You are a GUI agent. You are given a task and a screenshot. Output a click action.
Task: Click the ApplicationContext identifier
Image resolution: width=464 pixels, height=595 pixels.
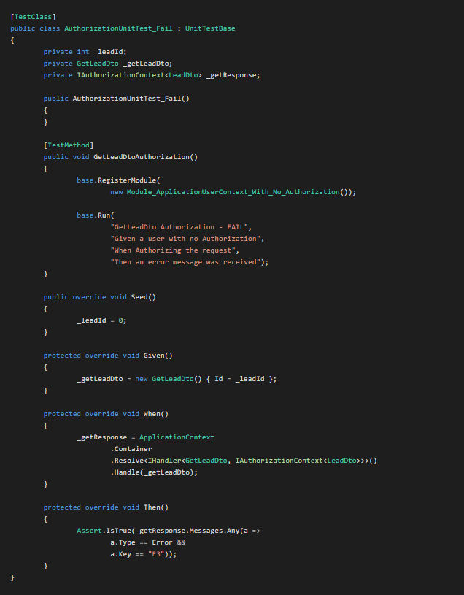pyautogui.click(x=177, y=437)
